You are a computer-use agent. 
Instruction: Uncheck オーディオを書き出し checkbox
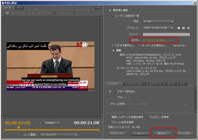click(139, 45)
